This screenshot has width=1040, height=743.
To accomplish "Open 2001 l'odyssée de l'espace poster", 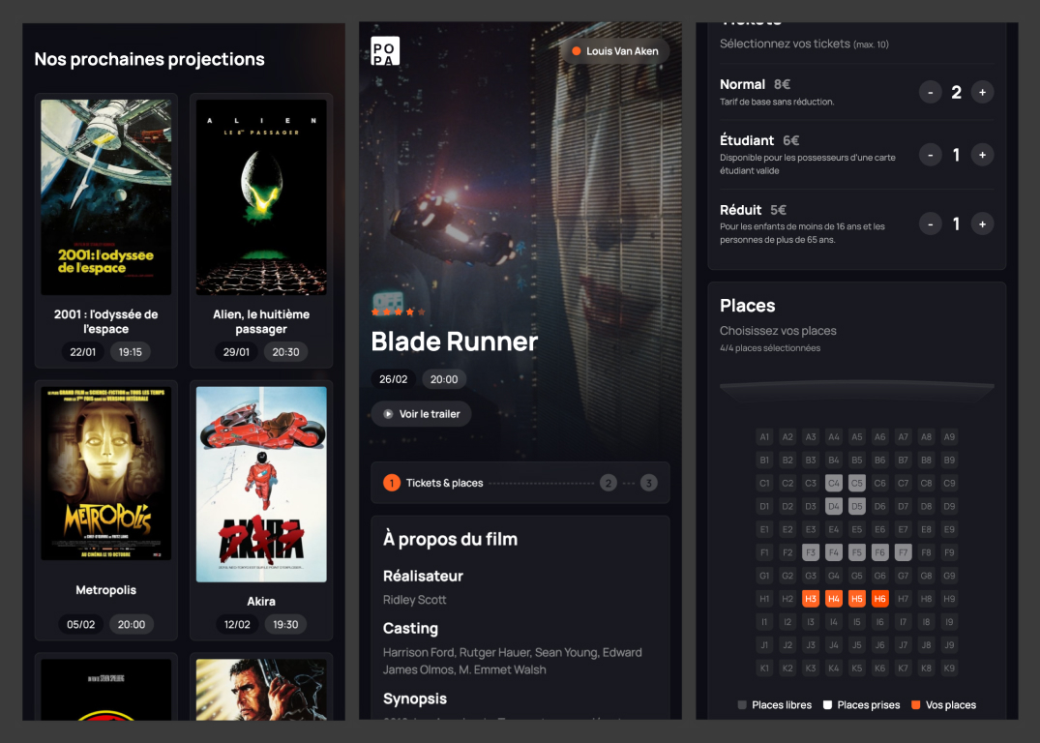I will click(106, 197).
